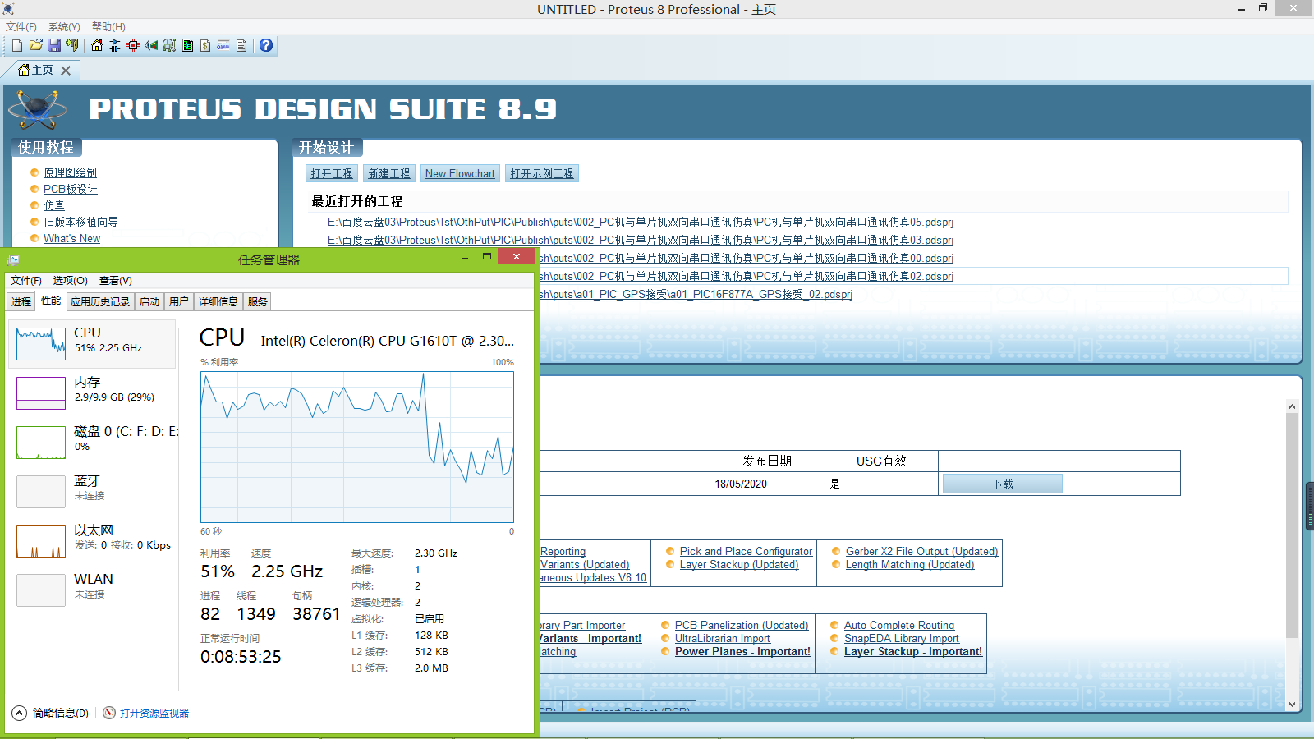Select the 内存 memory item in Task Manager
This screenshot has height=739, width=1314.
[x=93, y=392]
